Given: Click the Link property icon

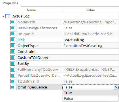Looking at the screenshot, I should point(13,40).
